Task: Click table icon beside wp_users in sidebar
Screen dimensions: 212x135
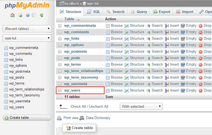Action: click(6, 107)
